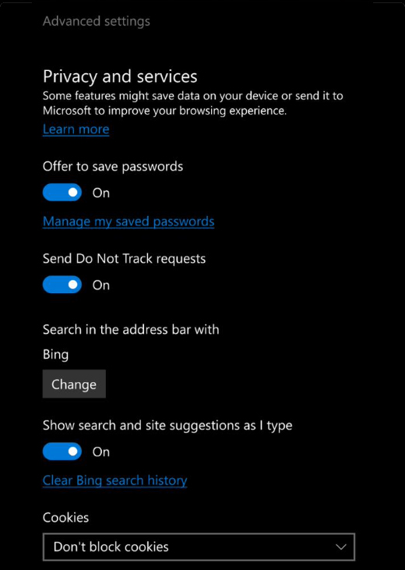Disable the Send Do Not Track requests switch
This screenshot has width=405, height=570.
point(62,285)
